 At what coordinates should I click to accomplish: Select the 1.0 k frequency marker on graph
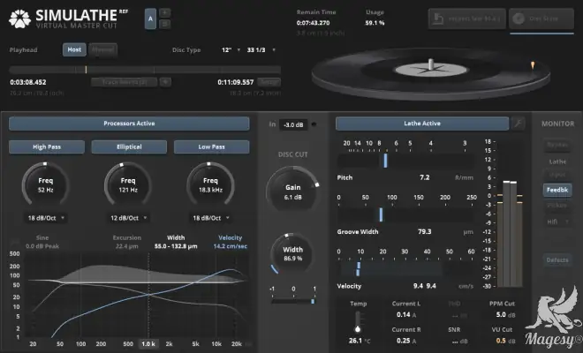point(148,344)
